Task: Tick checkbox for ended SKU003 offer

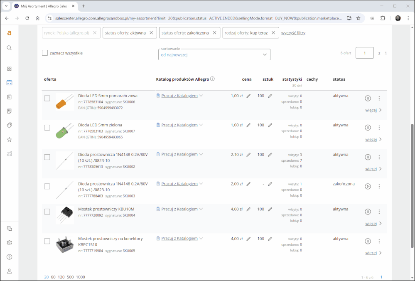Action: [x=47, y=187]
